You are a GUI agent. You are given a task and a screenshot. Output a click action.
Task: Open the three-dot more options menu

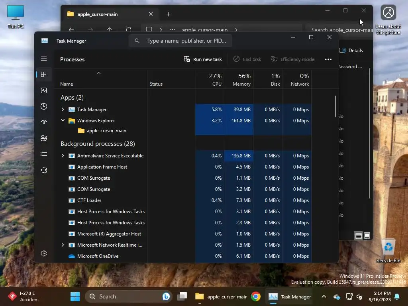[x=328, y=59]
